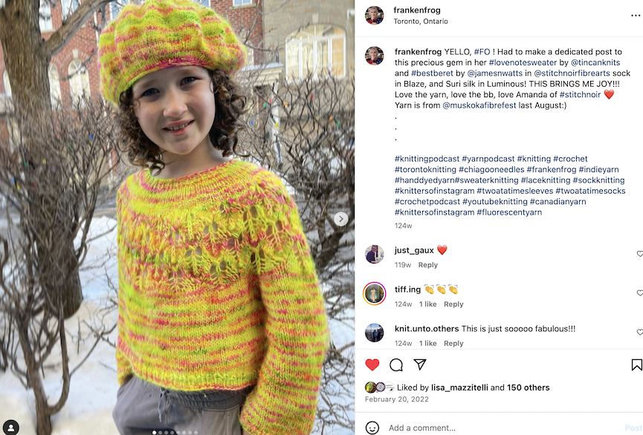Screen dimensions: 643x435
Task: Unlike the post with red heart icon
Action: (372, 364)
